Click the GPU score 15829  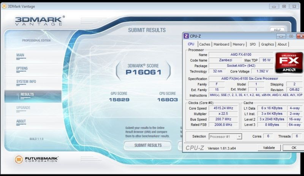click(119, 100)
